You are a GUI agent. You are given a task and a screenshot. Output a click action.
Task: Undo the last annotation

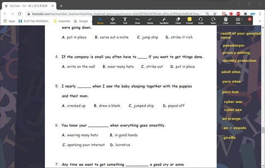pyautogui.click(x=201, y=20)
